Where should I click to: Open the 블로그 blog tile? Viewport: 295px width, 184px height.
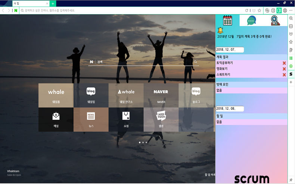pyautogui.click(x=196, y=96)
